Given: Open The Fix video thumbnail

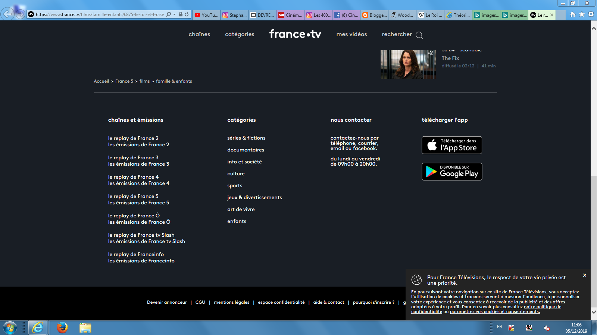Looking at the screenshot, I should pyautogui.click(x=408, y=64).
